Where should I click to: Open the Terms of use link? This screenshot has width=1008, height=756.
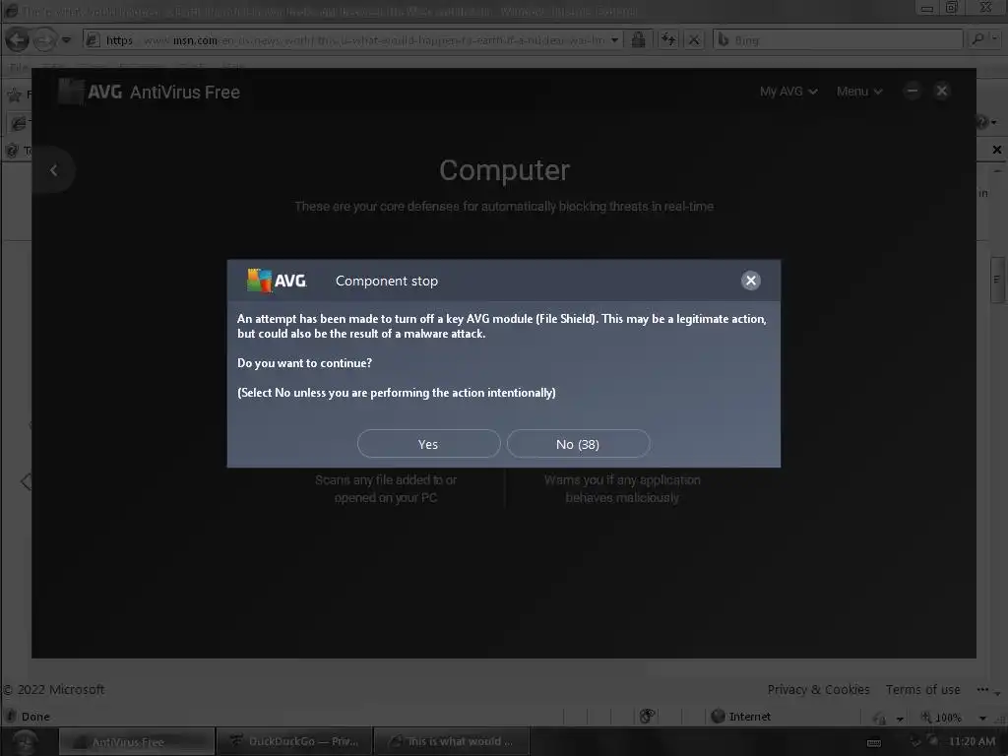click(x=922, y=689)
